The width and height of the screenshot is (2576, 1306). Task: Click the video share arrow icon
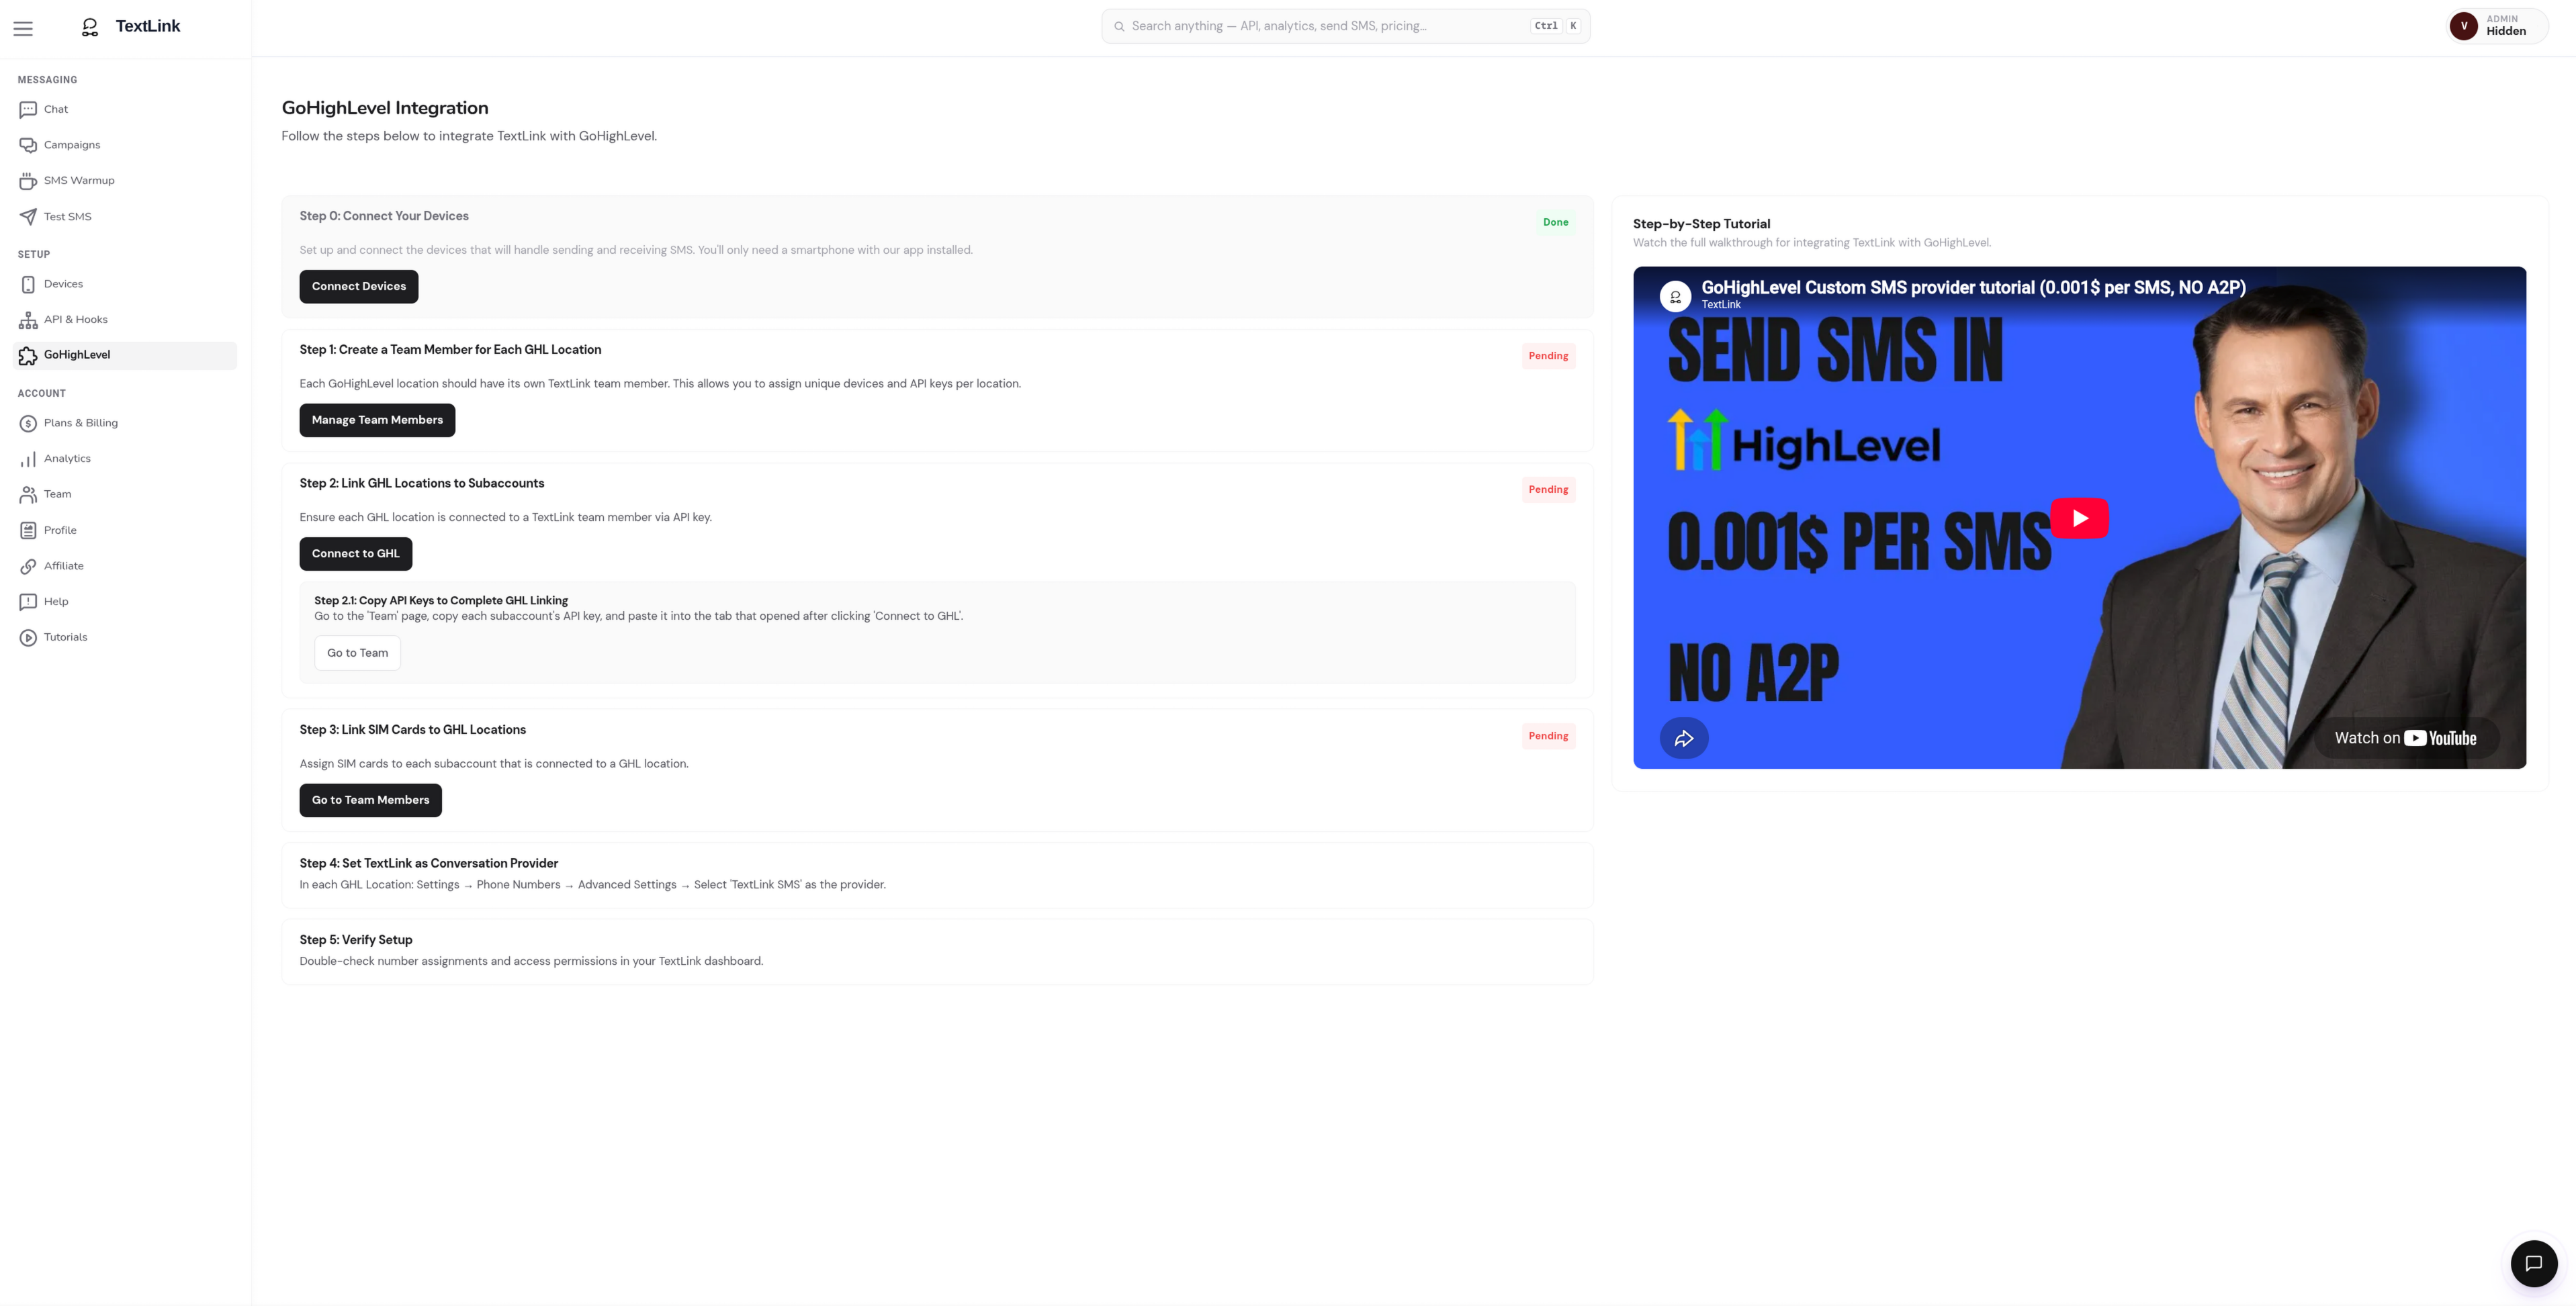click(1684, 738)
